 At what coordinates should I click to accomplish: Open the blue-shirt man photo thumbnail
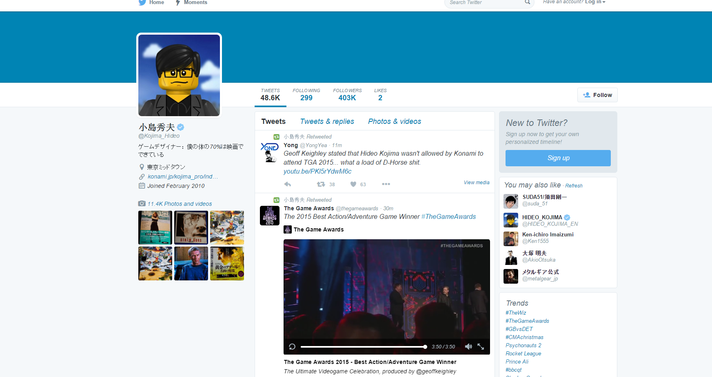pyautogui.click(x=191, y=263)
